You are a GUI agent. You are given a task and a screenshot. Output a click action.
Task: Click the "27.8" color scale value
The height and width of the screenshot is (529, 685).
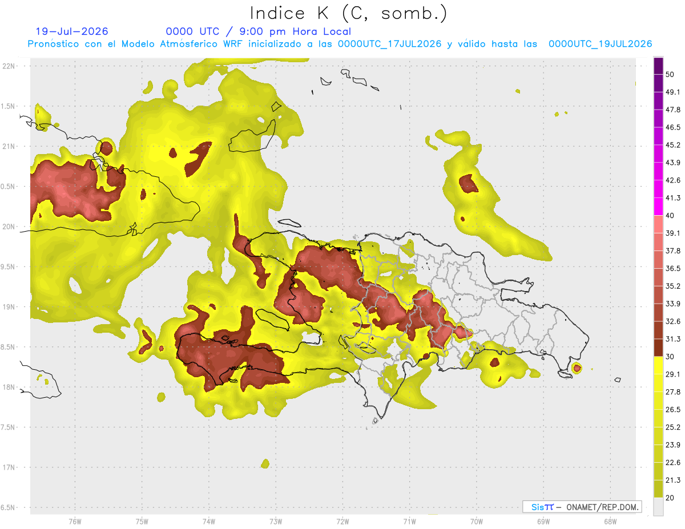[x=673, y=392]
